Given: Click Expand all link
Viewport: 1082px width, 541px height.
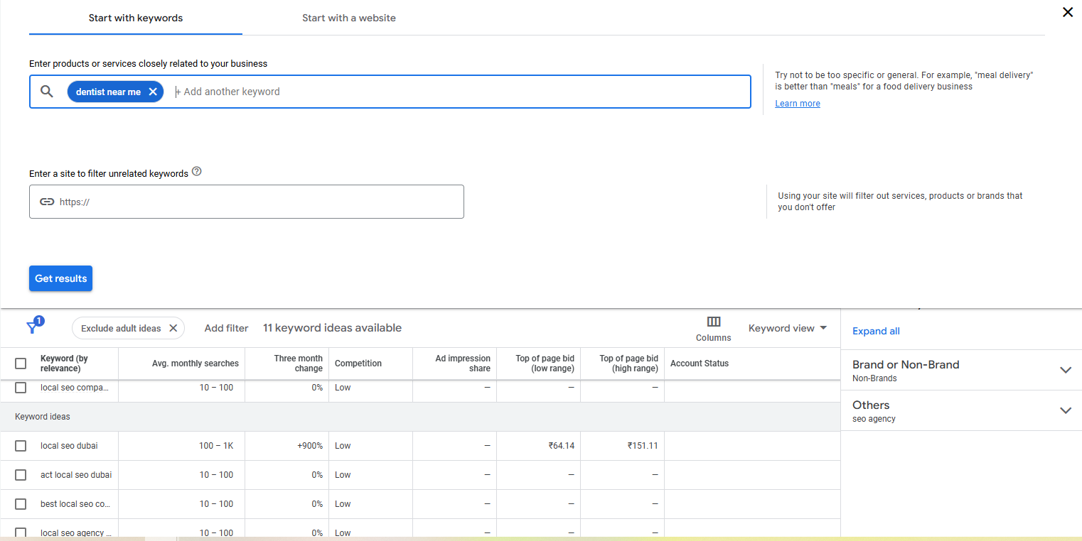Looking at the screenshot, I should pos(876,331).
